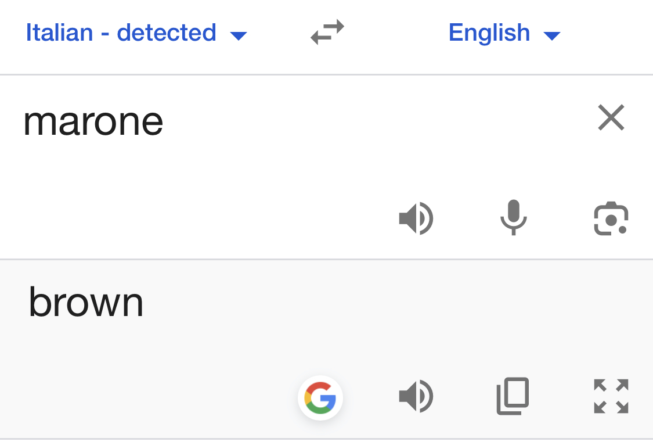
Task: Click the 'Italian - detected' label text
Action: 121,33
